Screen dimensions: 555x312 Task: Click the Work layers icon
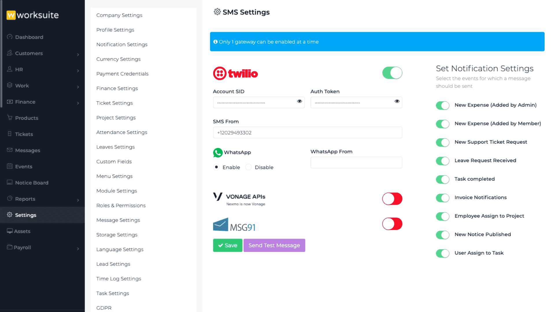click(x=10, y=85)
